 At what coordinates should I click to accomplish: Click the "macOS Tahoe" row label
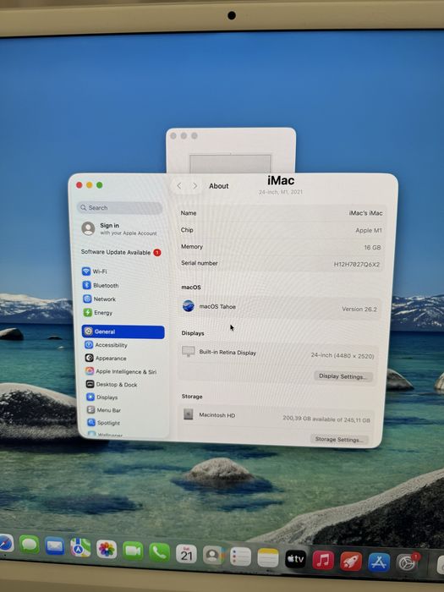click(217, 306)
